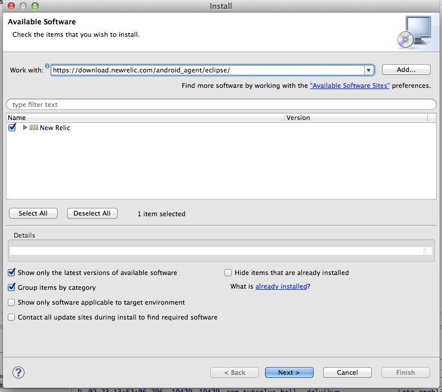
Task: Click the Details area scrollbar
Action: pos(428,251)
